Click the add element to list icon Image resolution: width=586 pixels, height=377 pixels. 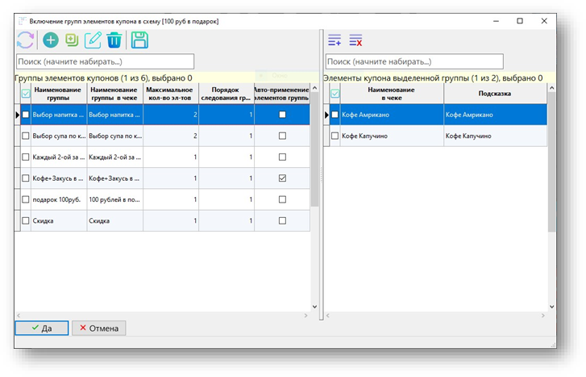tap(335, 40)
